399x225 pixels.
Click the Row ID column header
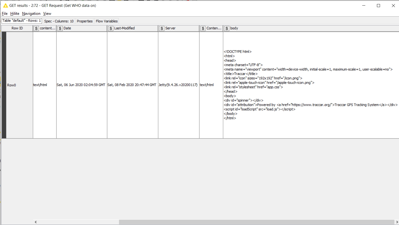tap(17, 28)
